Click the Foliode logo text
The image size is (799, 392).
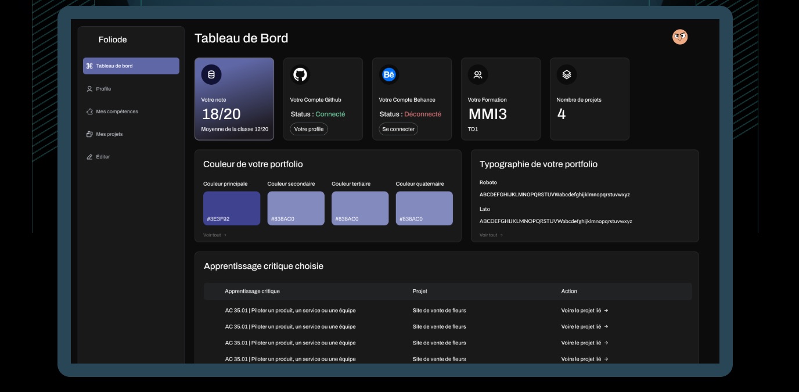coord(113,39)
